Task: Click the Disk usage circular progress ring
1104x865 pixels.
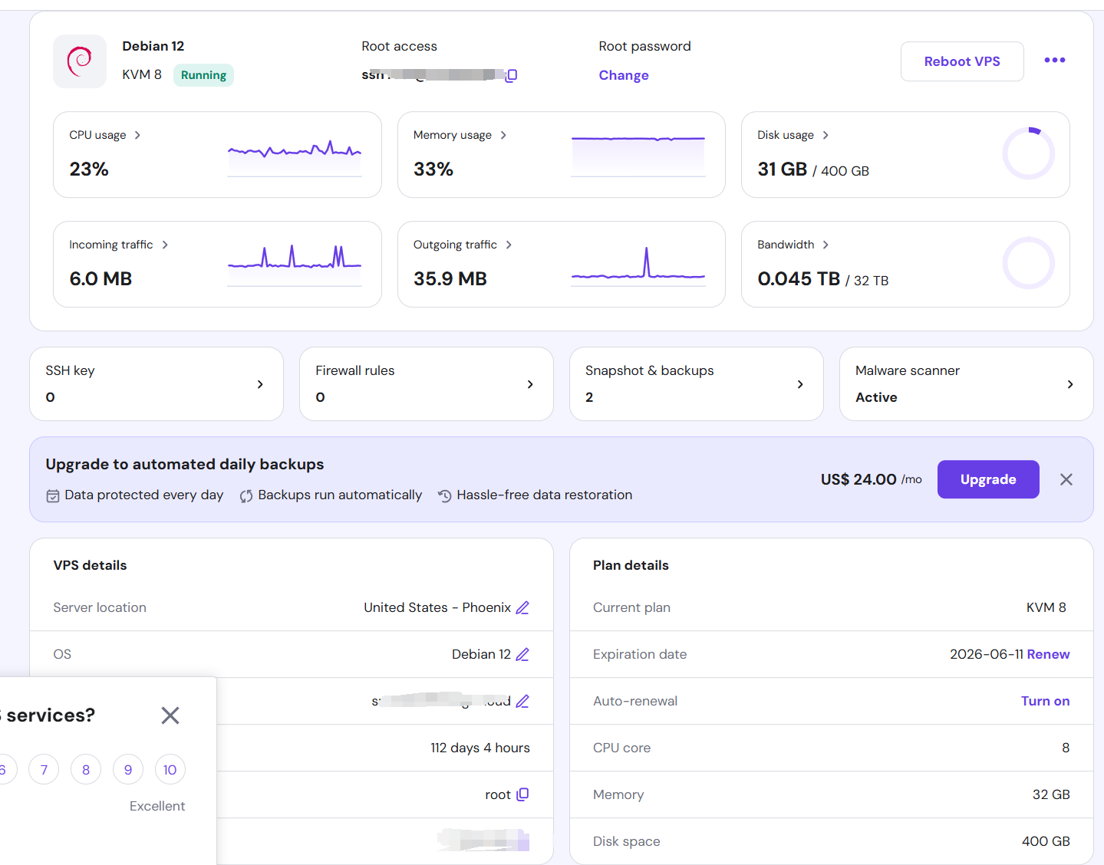Action: click(x=1028, y=153)
